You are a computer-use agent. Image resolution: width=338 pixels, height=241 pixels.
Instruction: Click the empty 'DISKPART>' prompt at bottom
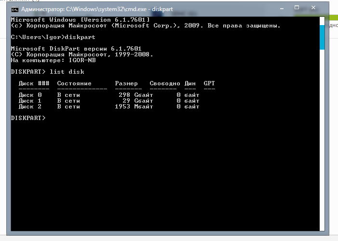pos(28,118)
